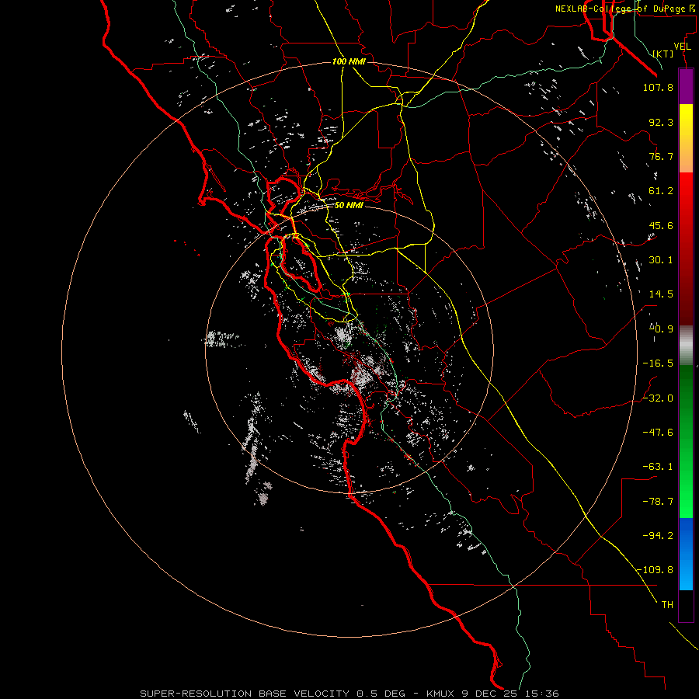The height and width of the screenshot is (699, 699).
Task: Select the -78.7 velocity scale label
Action: (658, 502)
